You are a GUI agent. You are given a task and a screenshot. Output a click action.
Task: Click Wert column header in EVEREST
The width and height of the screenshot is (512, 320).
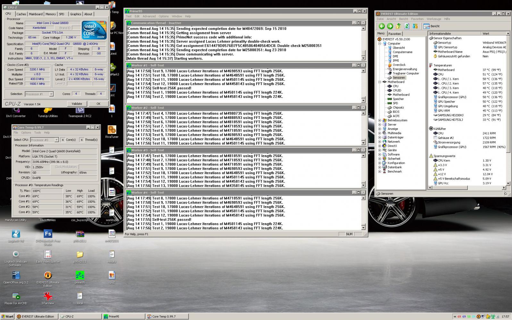tap(493, 33)
